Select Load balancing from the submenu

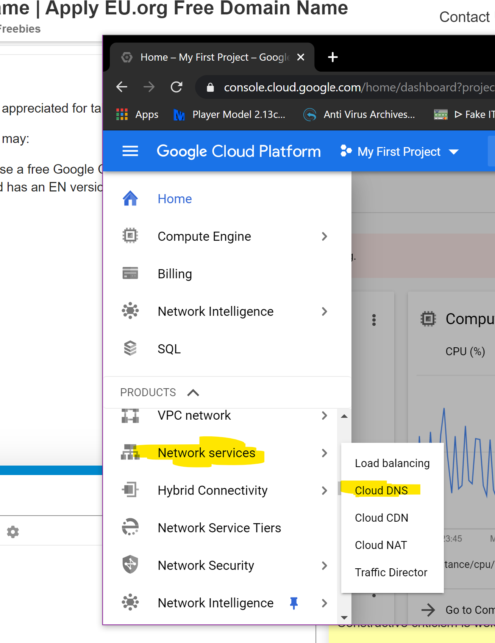tap(392, 463)
